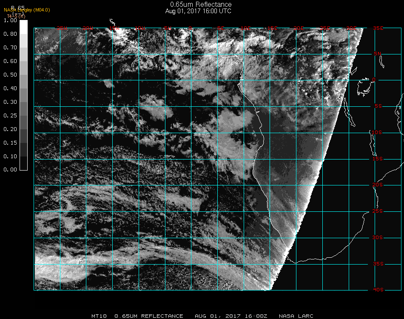Click the 1.00 value on the reflectance scale
This screenshot has height=319, width=404.
pos(10,20)
